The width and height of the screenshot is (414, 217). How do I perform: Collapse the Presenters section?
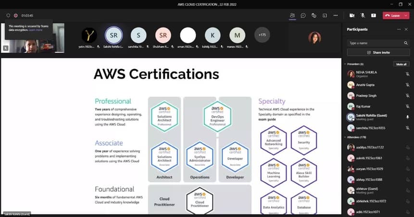click(x=345, y=64)
